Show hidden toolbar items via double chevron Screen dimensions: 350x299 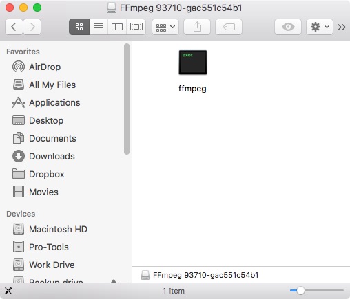(x=342, y=27)
